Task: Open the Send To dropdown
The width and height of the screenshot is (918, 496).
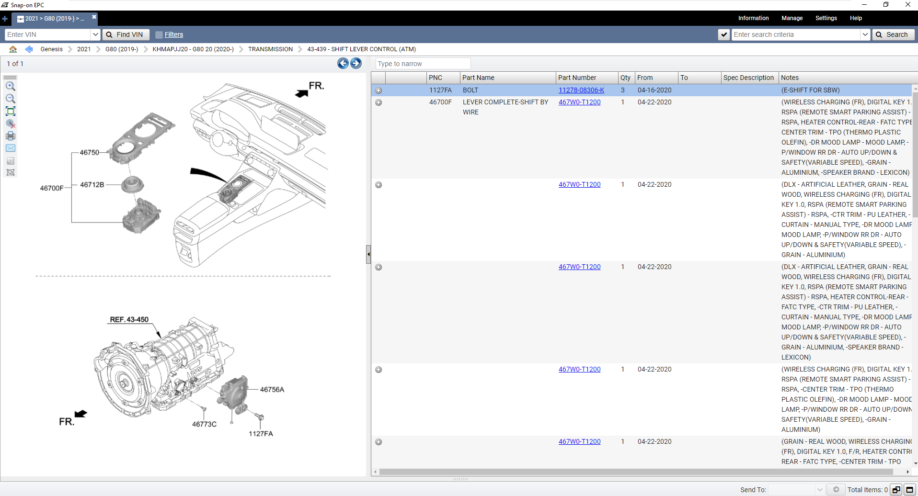Action: (x=820, y=489)
